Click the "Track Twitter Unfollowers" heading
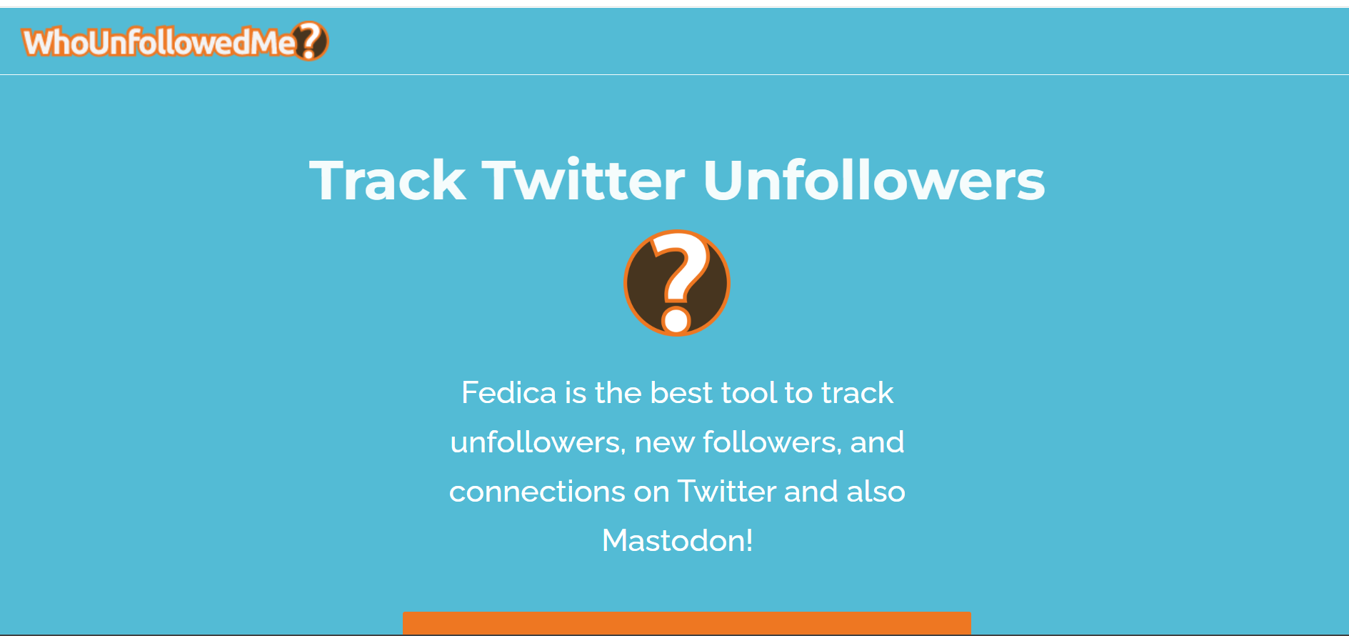The height and width of the screenshot is (636, 1349). (676, 180)
